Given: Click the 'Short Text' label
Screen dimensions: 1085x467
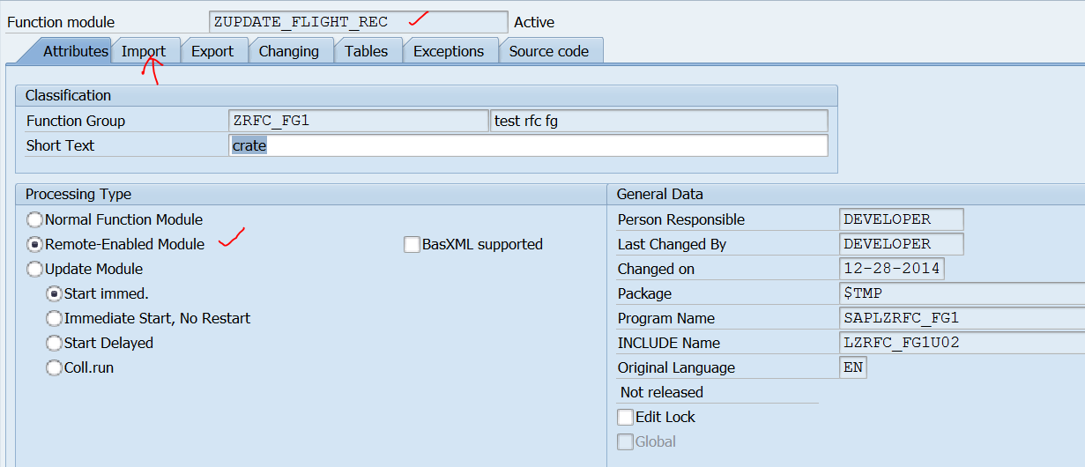Looking at the screenshot, I should click(x=60, y=145).
